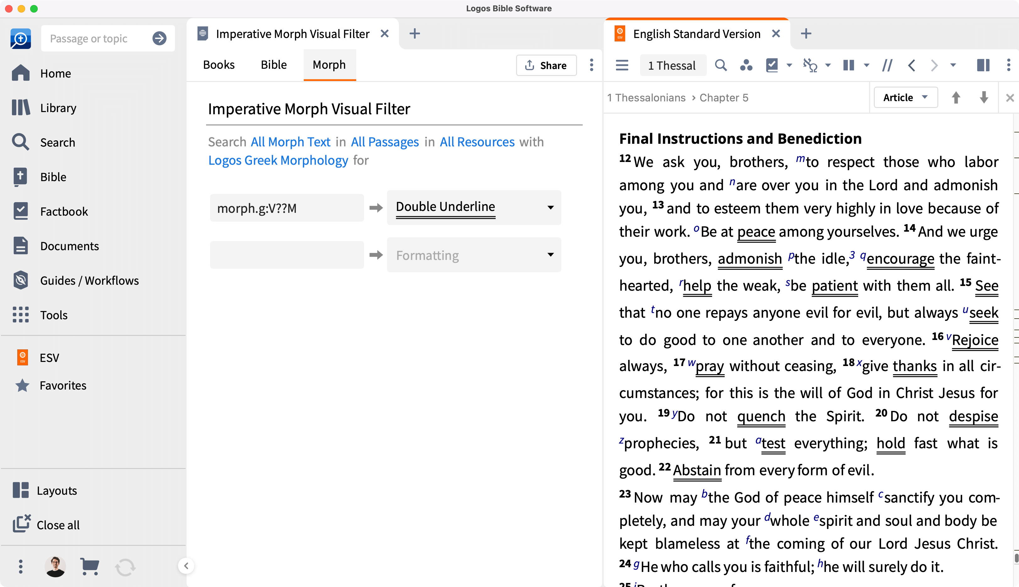1019x587 pixels.
Task: Click the All Resources link
Action: point(477,142)
